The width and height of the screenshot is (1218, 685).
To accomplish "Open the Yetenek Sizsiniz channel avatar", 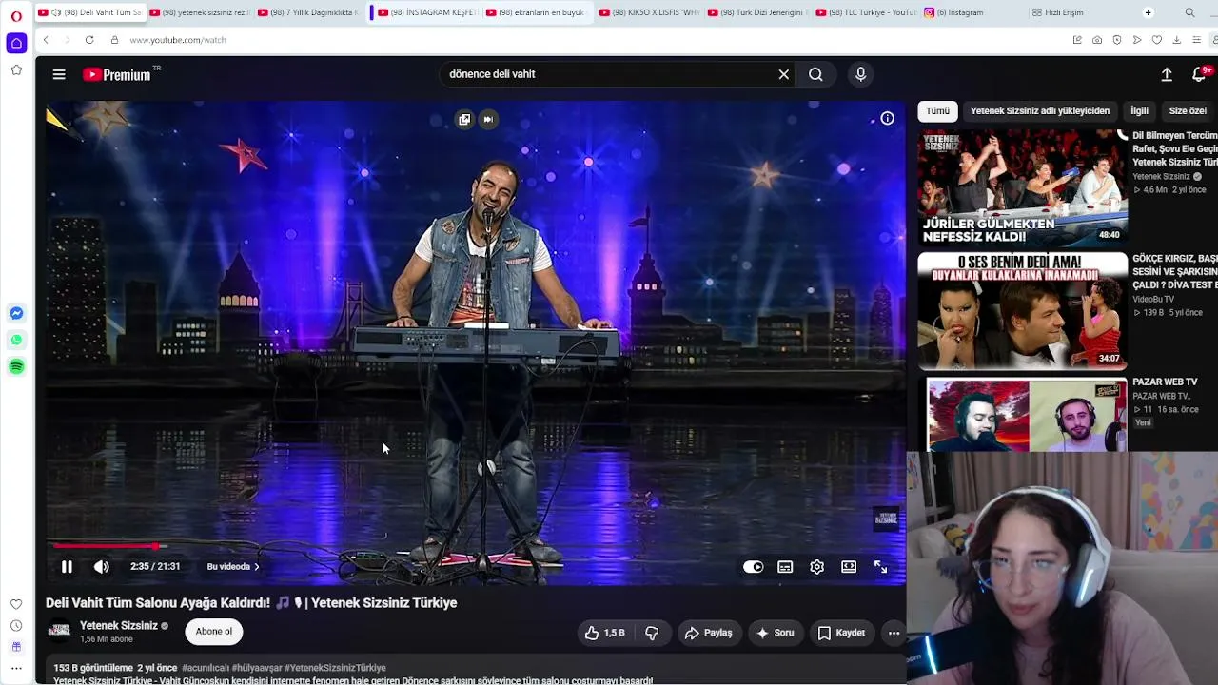I will (59, 631).
